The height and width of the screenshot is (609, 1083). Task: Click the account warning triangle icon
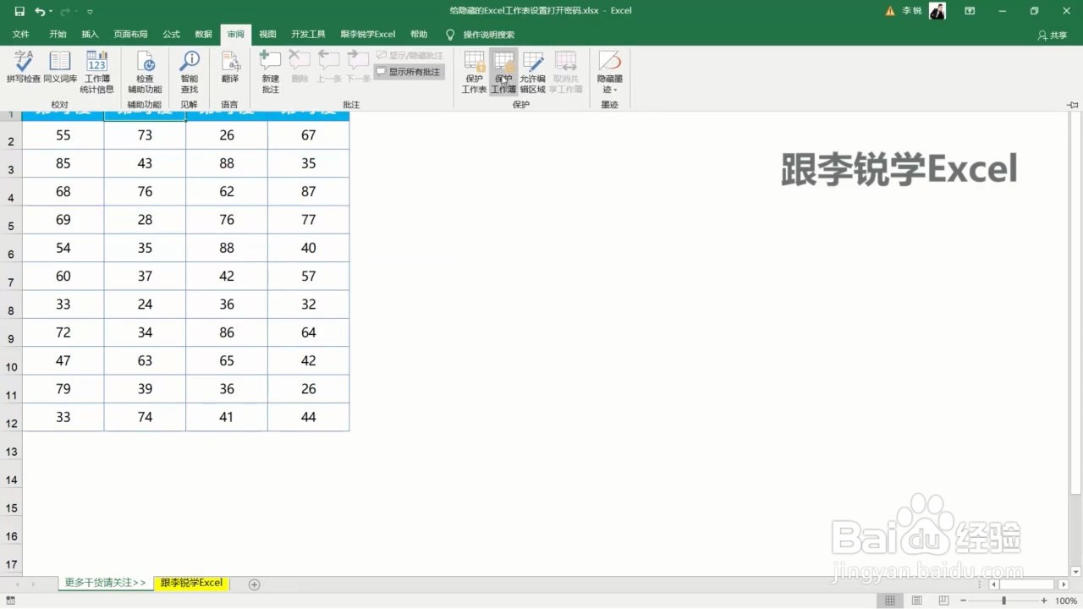pos(890,11)
